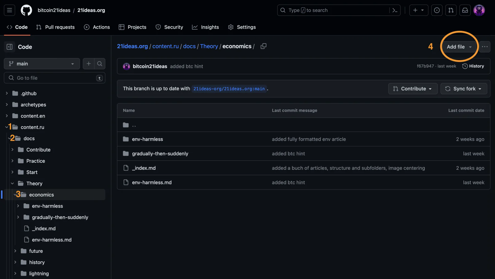Expand the content.en folder in tree
This screenshot has width=495, height=279.
pyautogui.click(x=7, y=116)
